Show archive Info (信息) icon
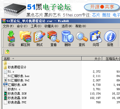This screenshot has height=109, width=120. pyautogui.click(x=110, y=36)
